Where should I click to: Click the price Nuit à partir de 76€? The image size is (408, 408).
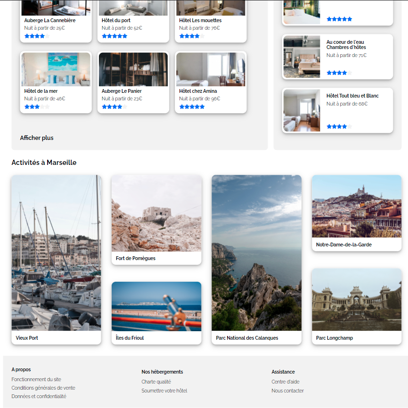[x=200, y=28]
